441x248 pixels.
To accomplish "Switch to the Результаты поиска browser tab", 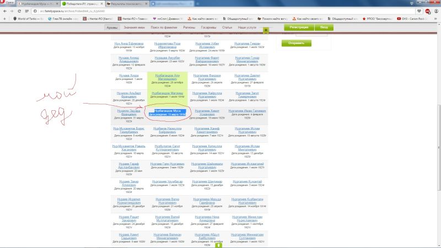I will (x=127, y=4).
